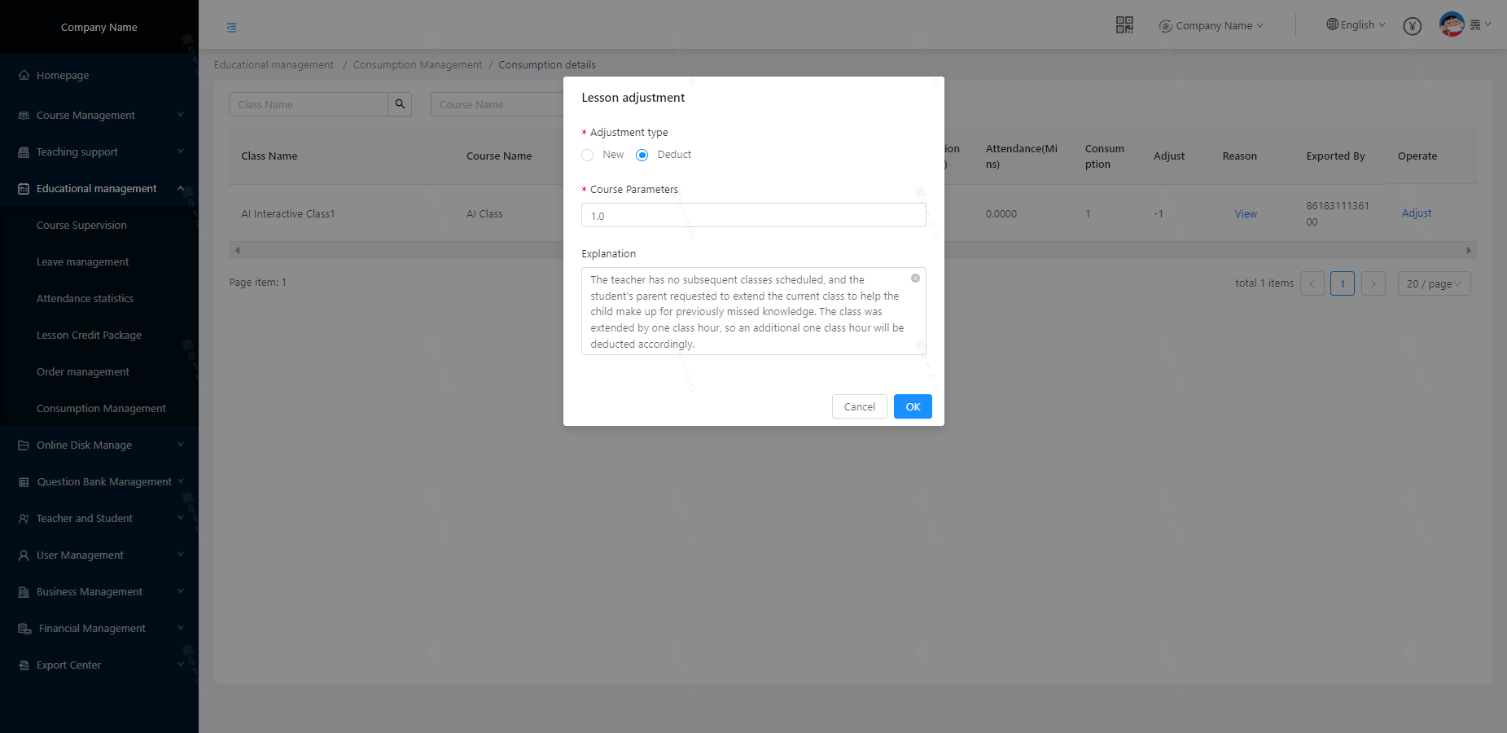The height and width of the screenshot is (733, 1507).
Task: Open Attendance statistics in the sidebar
Action: click(x=85, y=299)
